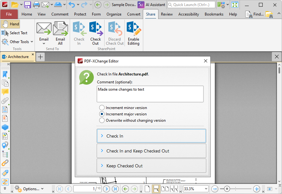Switch to the Review ribbon tab
The image size is (282, 194).
(x=167, y=14)
